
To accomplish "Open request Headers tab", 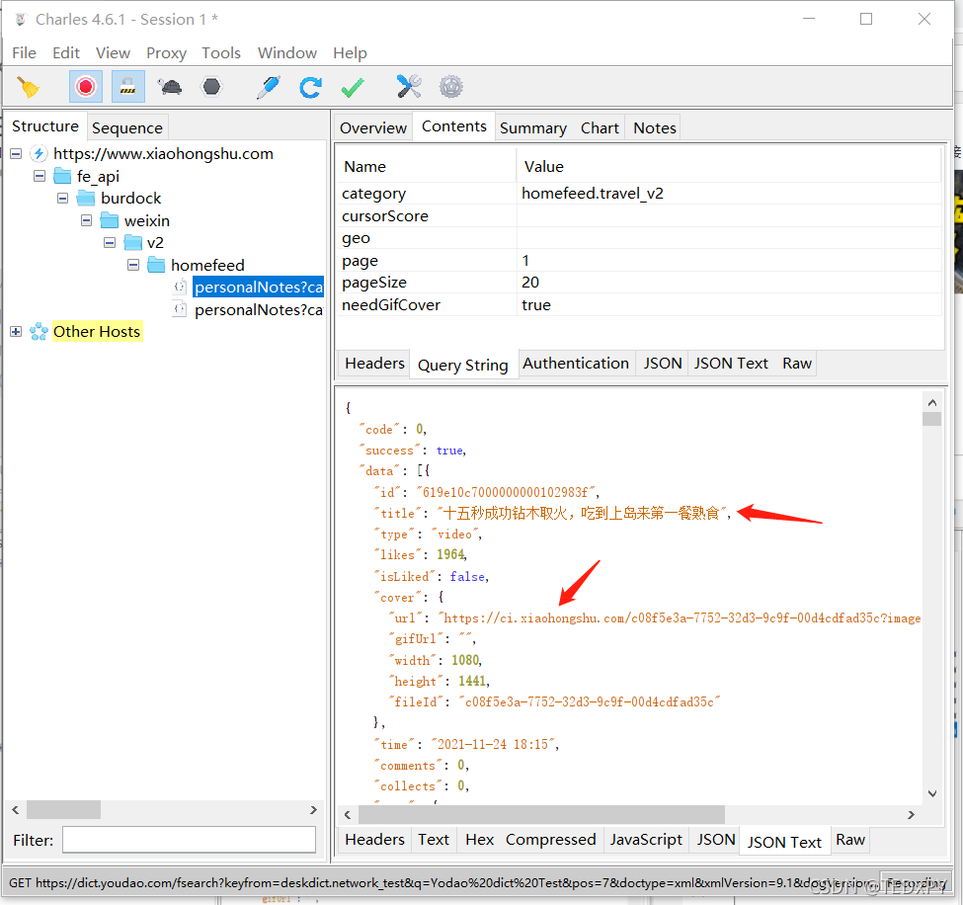I will 374,364.
